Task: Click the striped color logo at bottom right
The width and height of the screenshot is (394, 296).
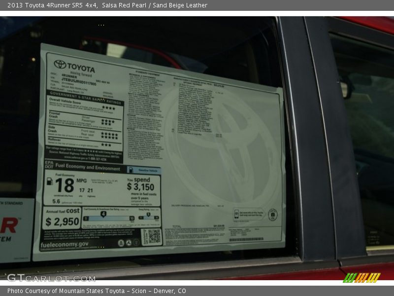Action: 361,277
